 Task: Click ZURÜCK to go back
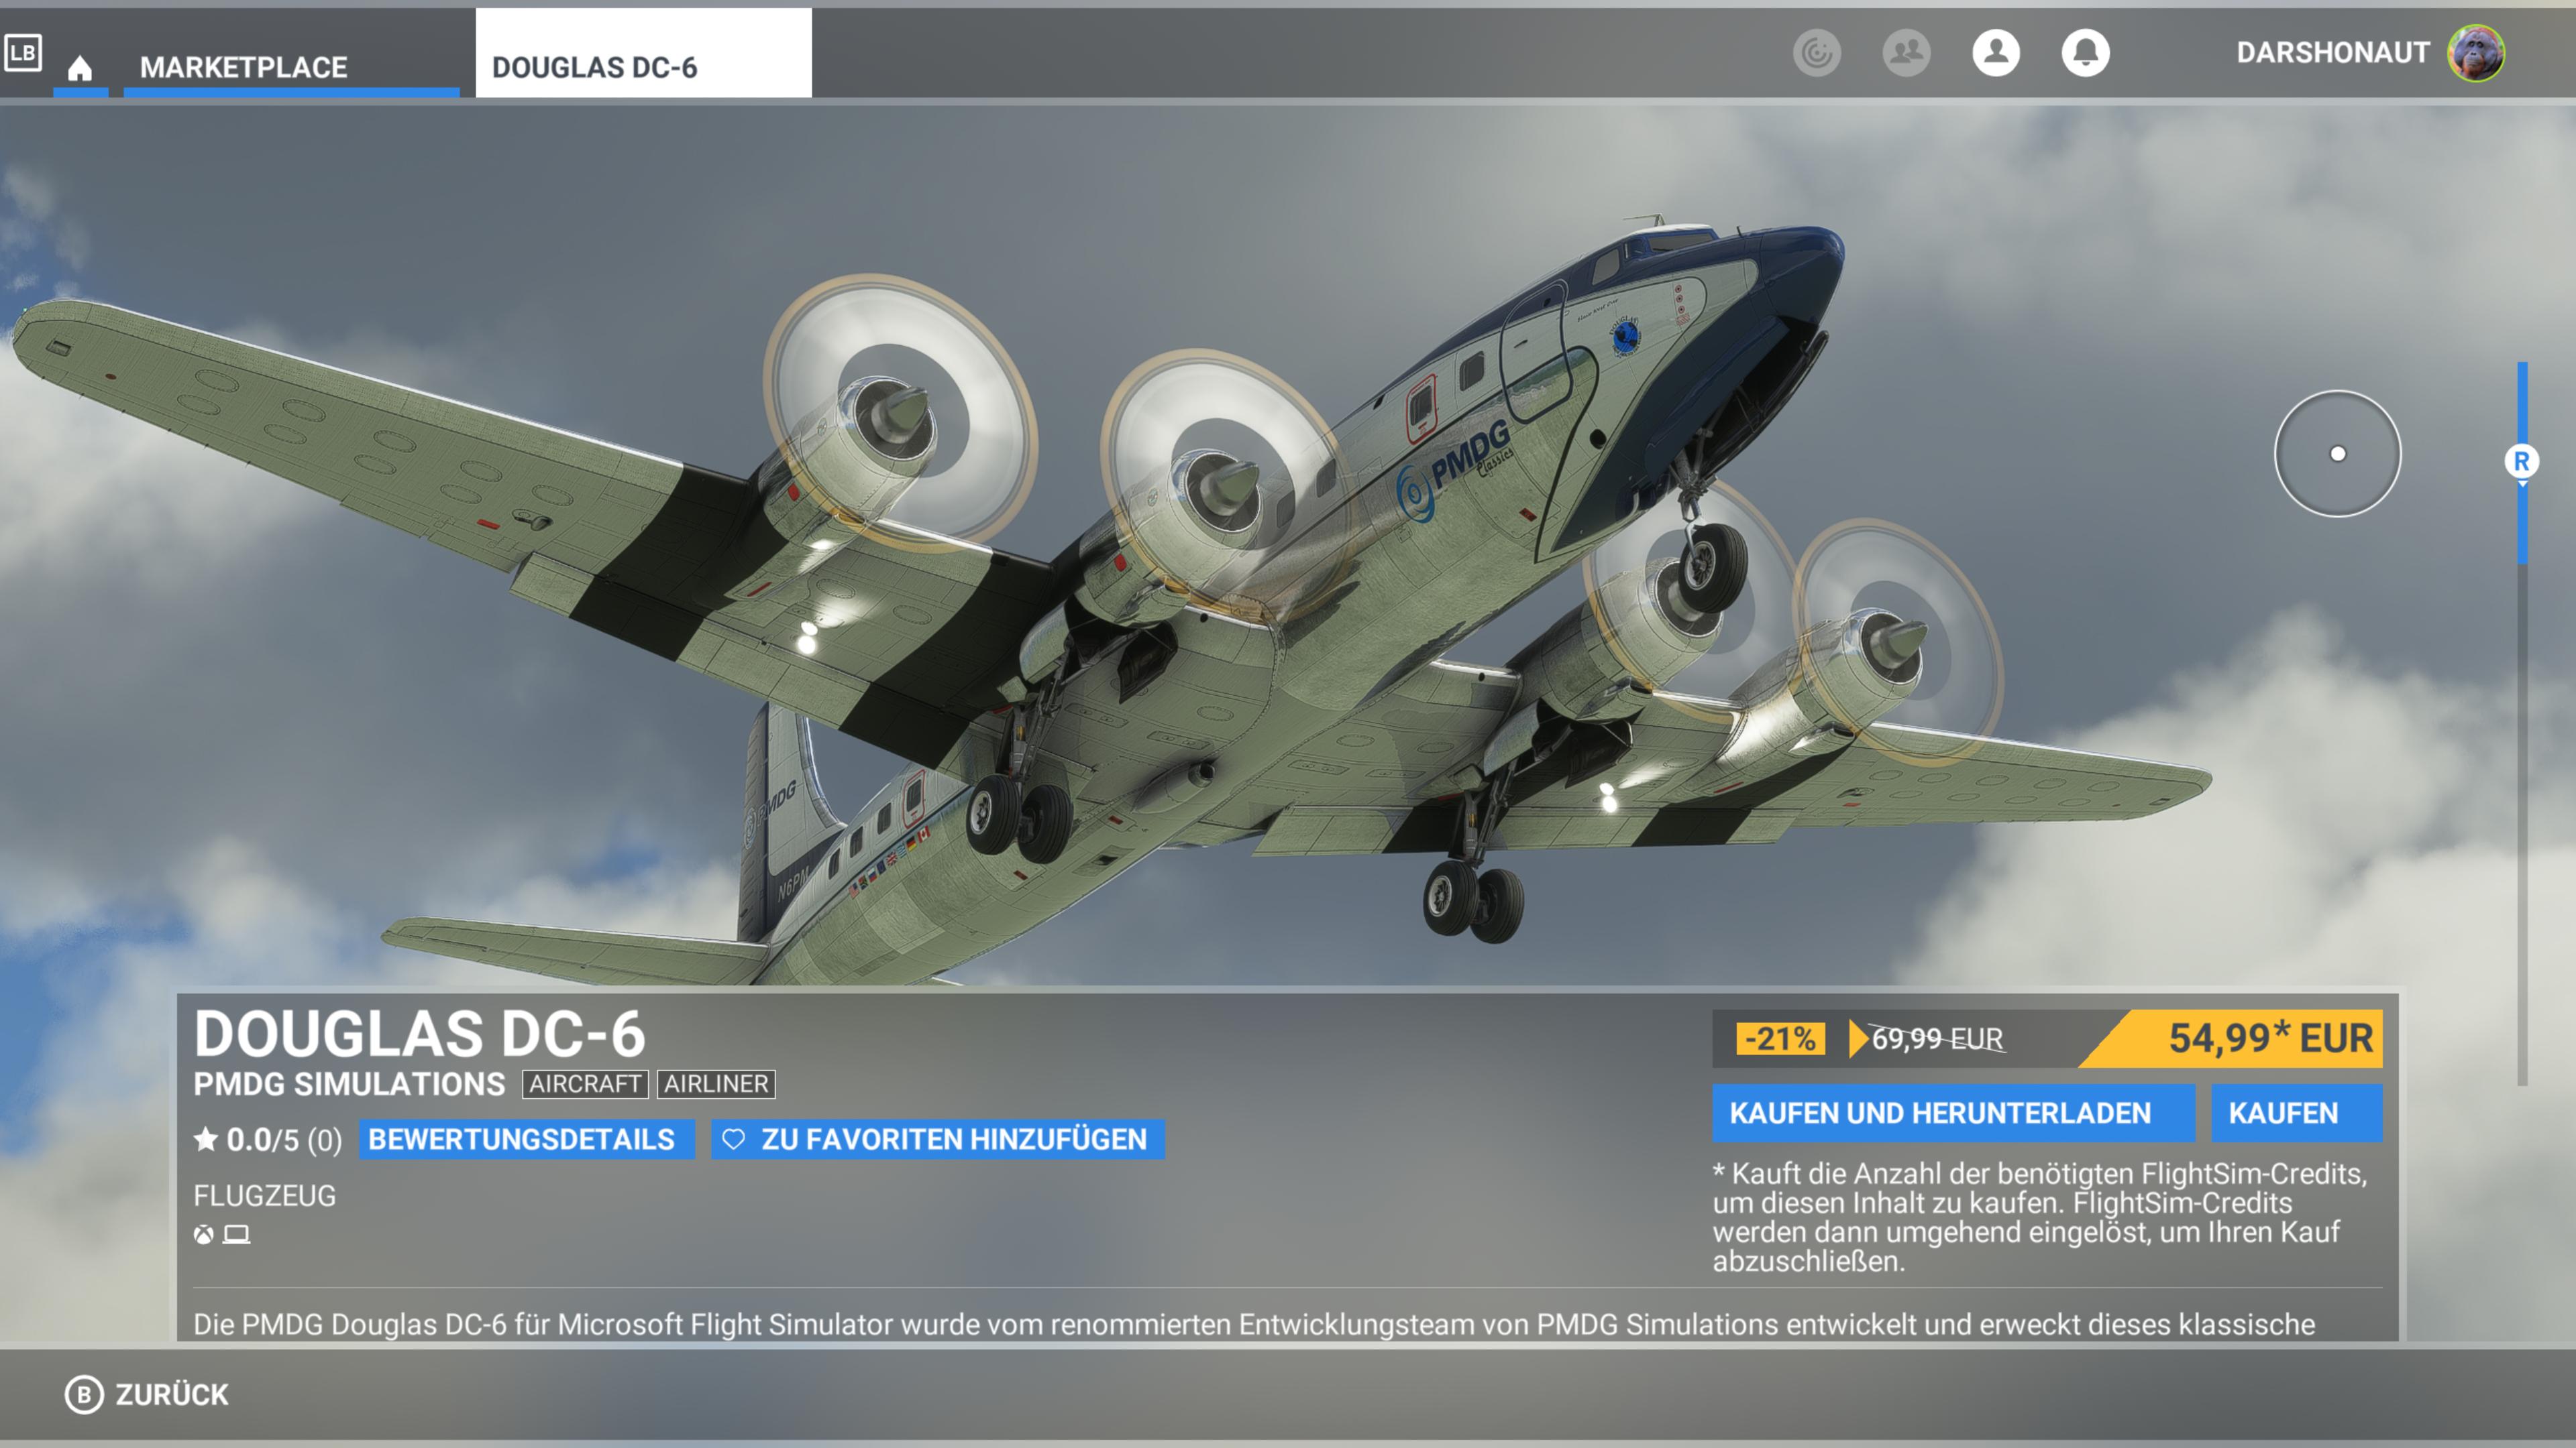(x=172, y=1394)
